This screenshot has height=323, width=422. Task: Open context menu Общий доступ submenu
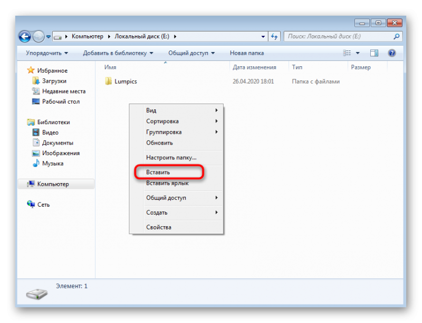pos(177,198)
